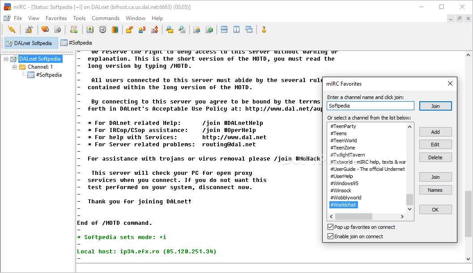Open the Channels list toolbar icon
The image size is (473, 273).
point(58,29)
